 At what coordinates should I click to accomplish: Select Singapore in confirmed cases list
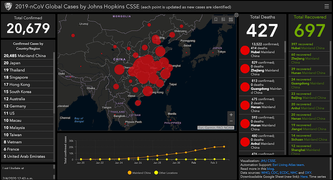pos(27,78)
